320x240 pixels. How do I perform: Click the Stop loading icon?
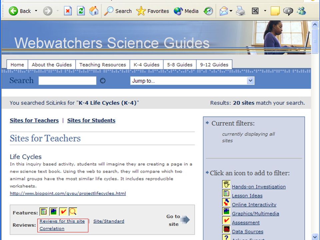click(68, 11)
